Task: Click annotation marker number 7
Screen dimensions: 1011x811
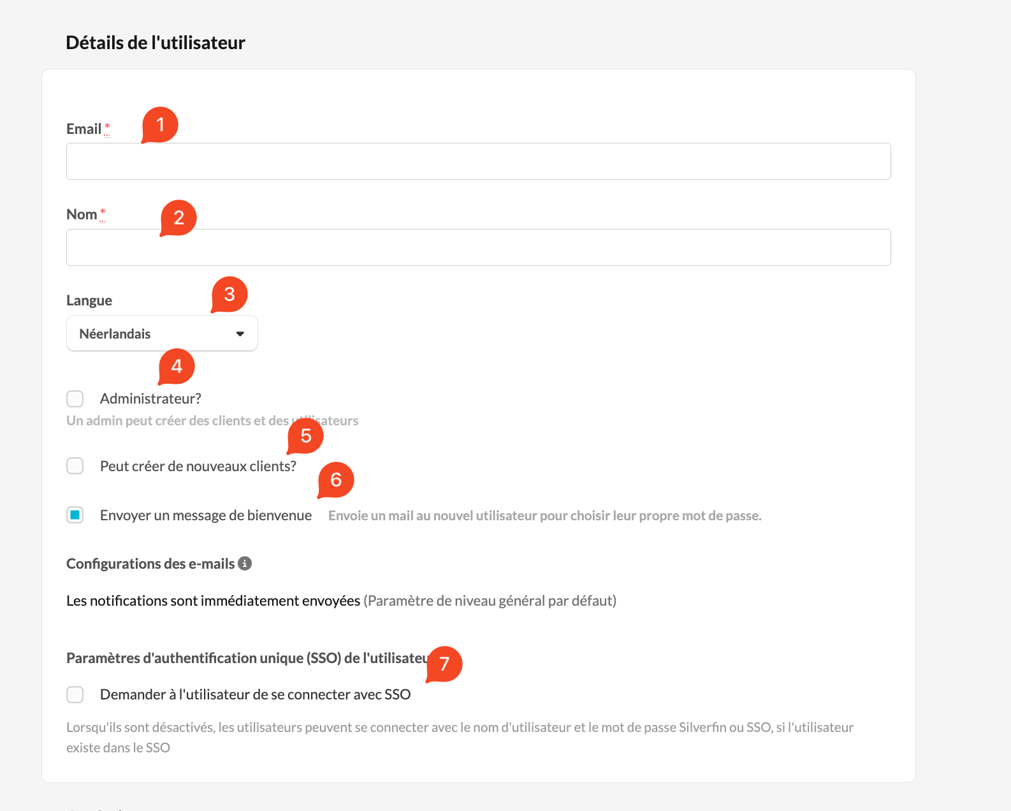Action: [x=444, y=664]
